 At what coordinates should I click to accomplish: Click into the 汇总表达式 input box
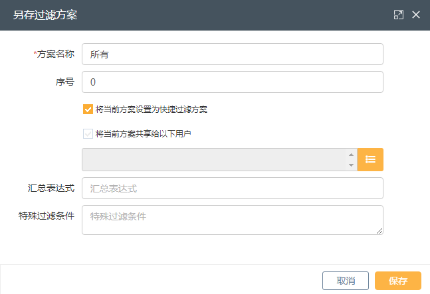[x=233, y=188]
